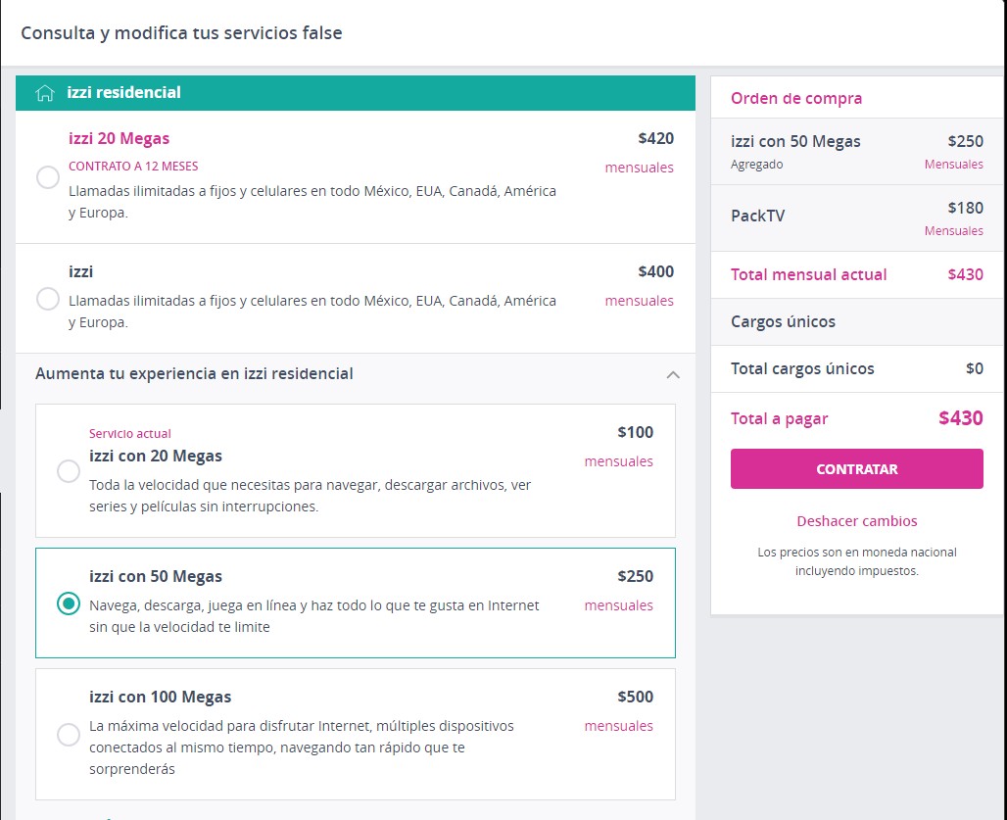This screenshot has width=1007, height=820.
Task: Click the izzi con 100 Megas card title
Action: (x=160, y=698)
